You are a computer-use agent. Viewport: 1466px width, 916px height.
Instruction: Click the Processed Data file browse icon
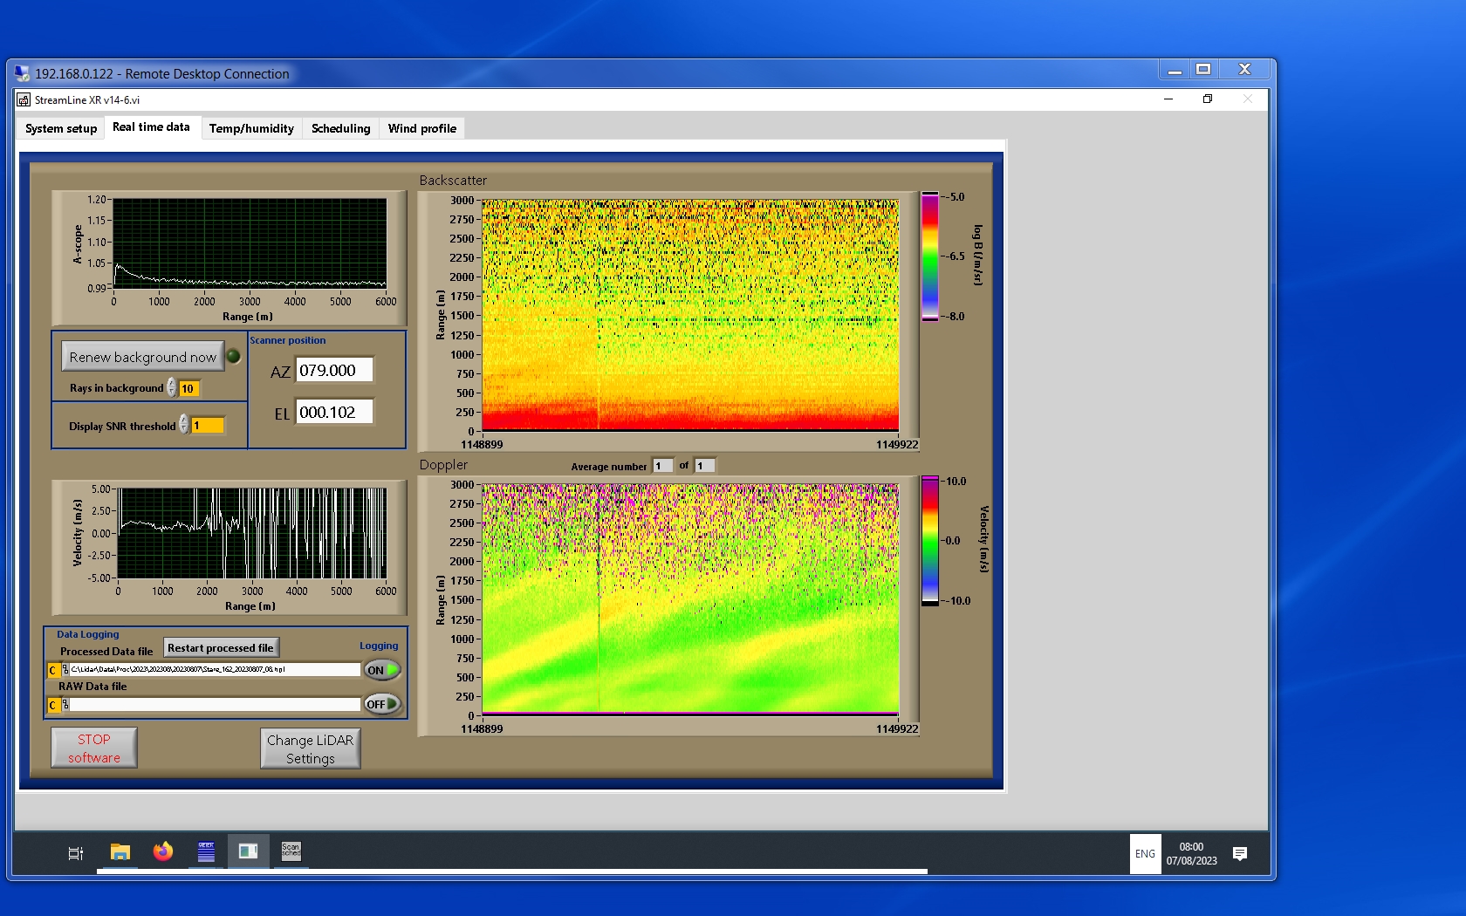65,670
